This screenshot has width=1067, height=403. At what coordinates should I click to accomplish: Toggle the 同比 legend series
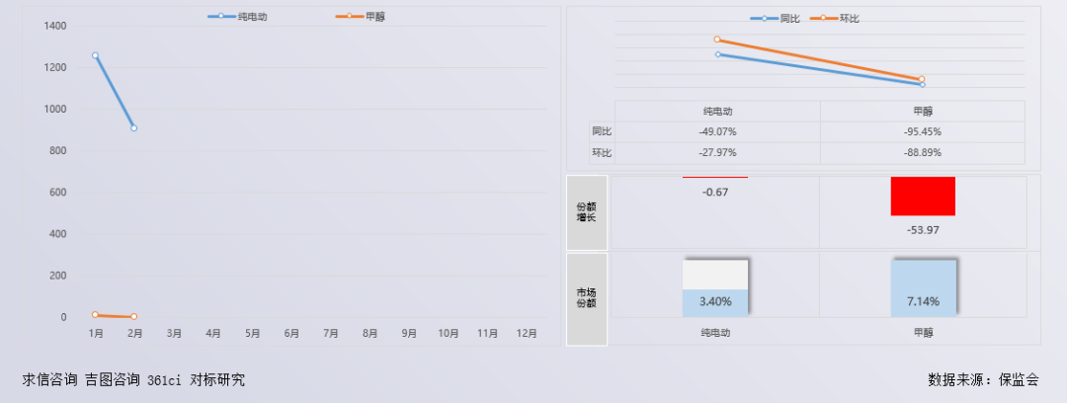764,19
